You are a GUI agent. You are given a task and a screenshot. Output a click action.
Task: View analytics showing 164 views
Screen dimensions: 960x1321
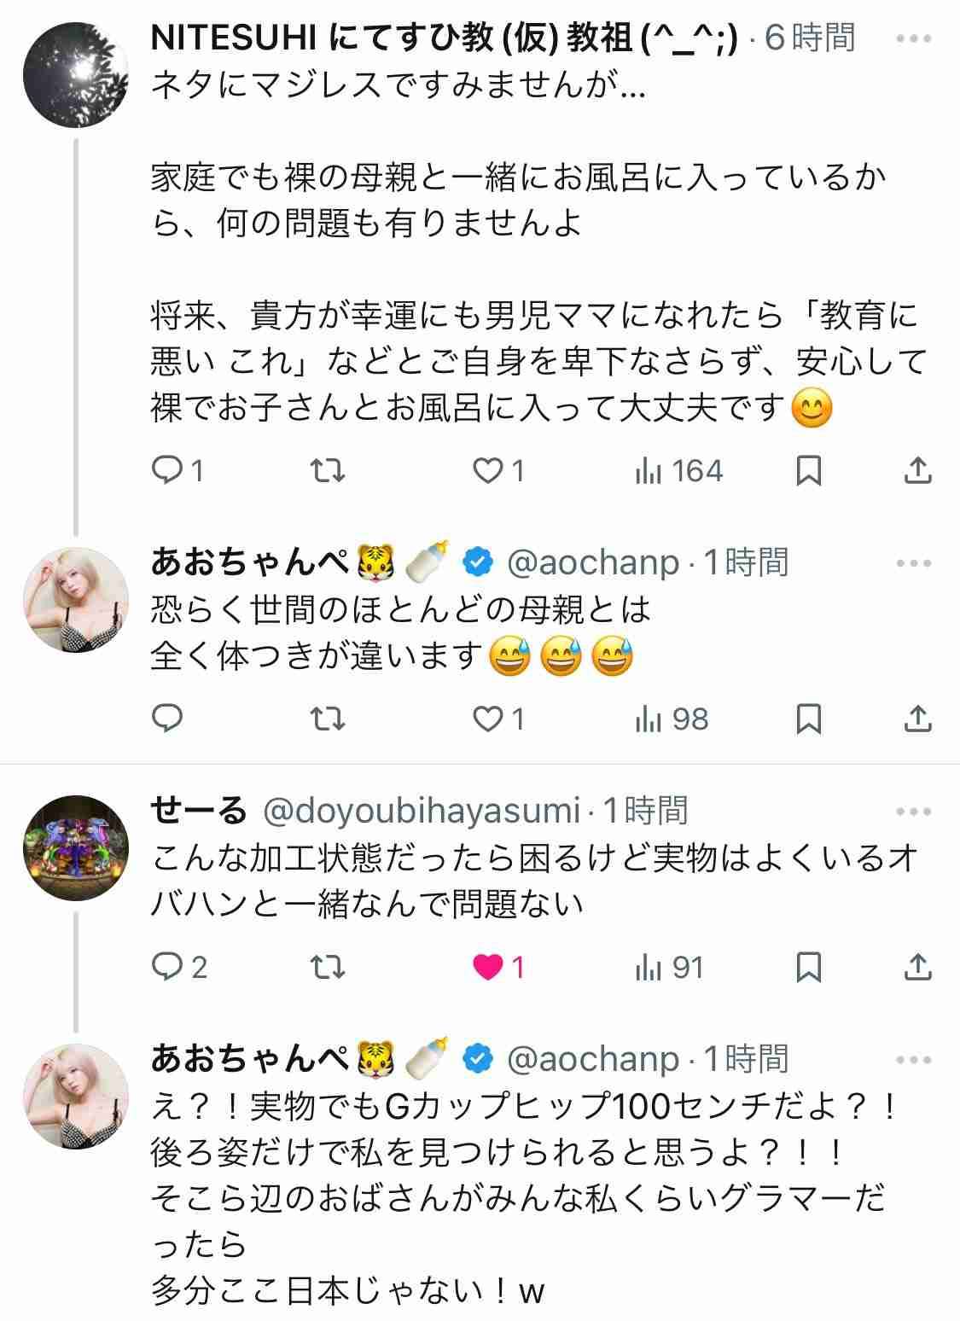[679, 470]
